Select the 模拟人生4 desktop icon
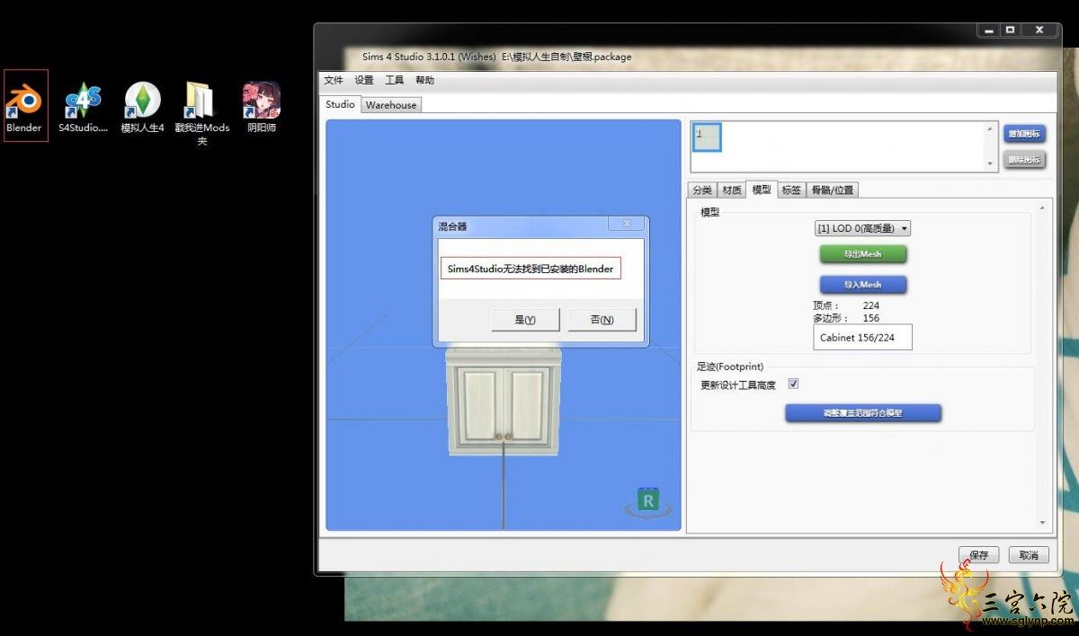 click(x=142, y=108)
